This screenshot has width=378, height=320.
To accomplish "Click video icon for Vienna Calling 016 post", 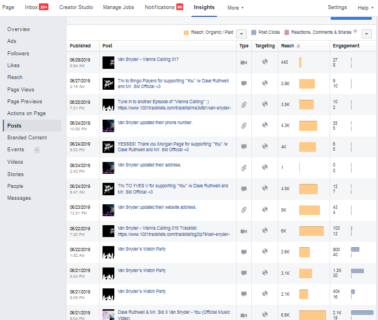I will point(244,231).
